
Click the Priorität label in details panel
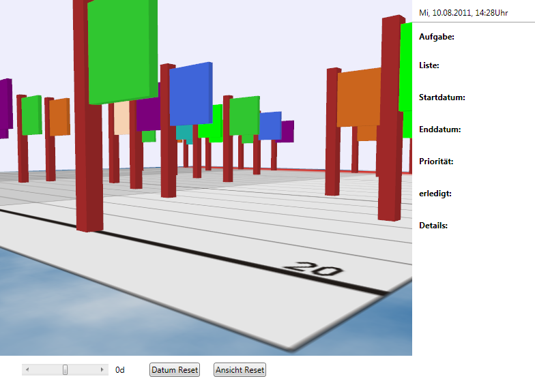click(436, 162)
